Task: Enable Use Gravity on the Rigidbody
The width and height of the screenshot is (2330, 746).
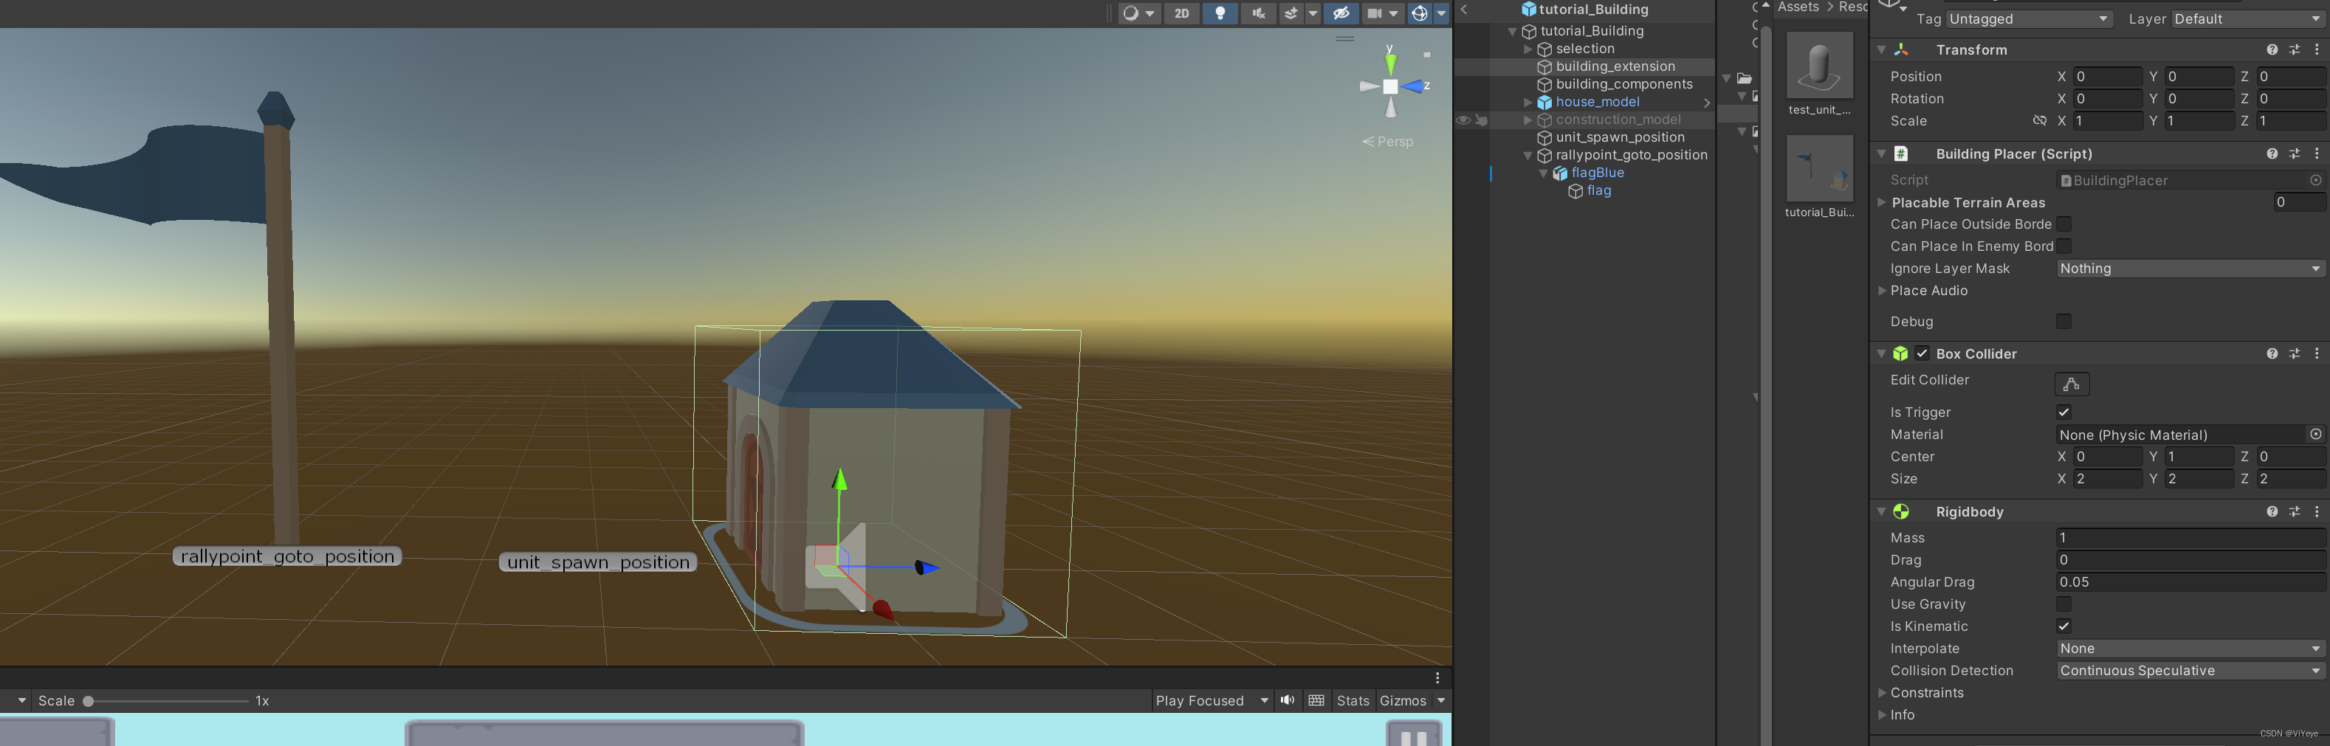Action: [2063, 604]
